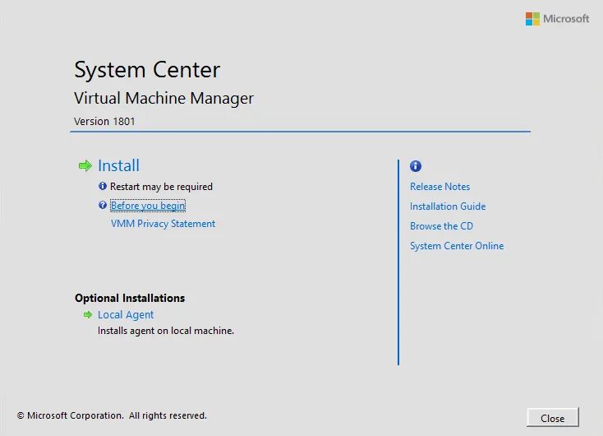The height and width of the screenshot is (436, 603).
Task: Select Browse the CD
Action: 441,226
